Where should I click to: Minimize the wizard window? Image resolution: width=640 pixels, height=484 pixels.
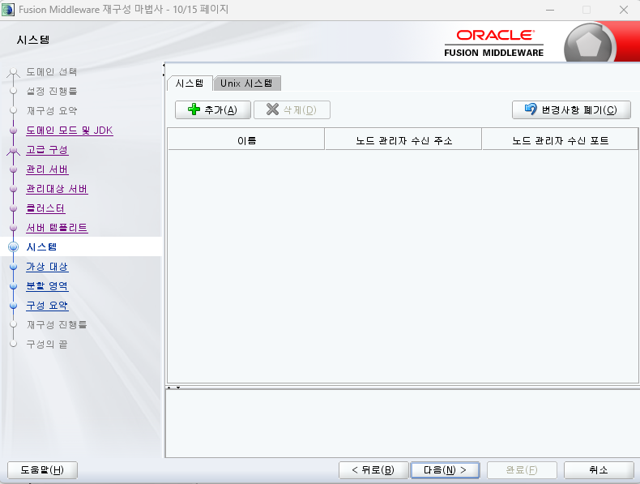click(x=550, y=10)
